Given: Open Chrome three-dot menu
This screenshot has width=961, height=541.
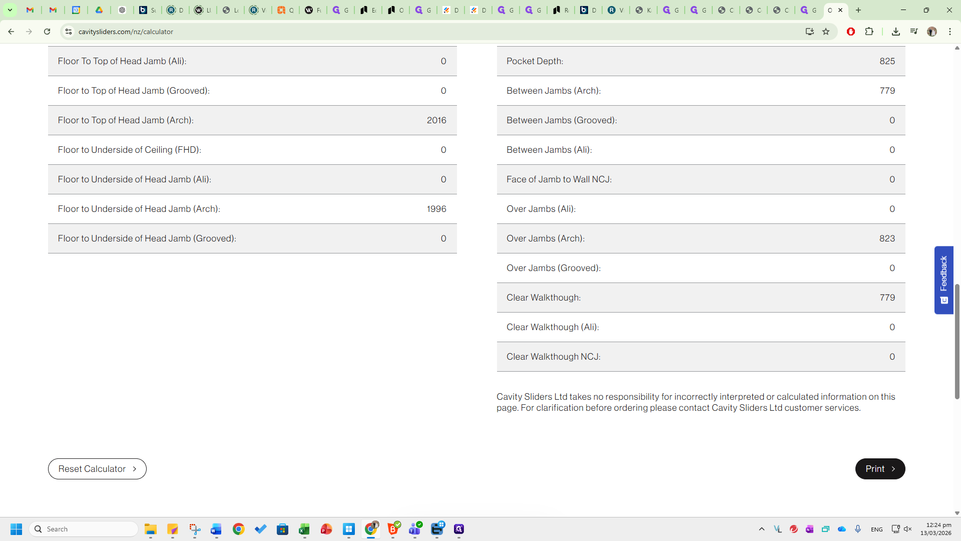Looking at the screenshot, I should (950, 32).
